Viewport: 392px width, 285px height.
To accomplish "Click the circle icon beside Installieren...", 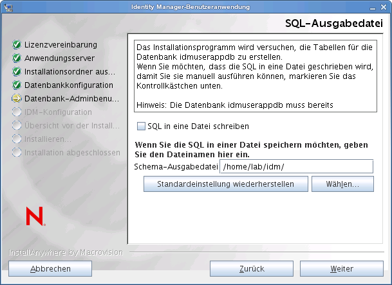I will pyautogui.click(x=17, y=139).
